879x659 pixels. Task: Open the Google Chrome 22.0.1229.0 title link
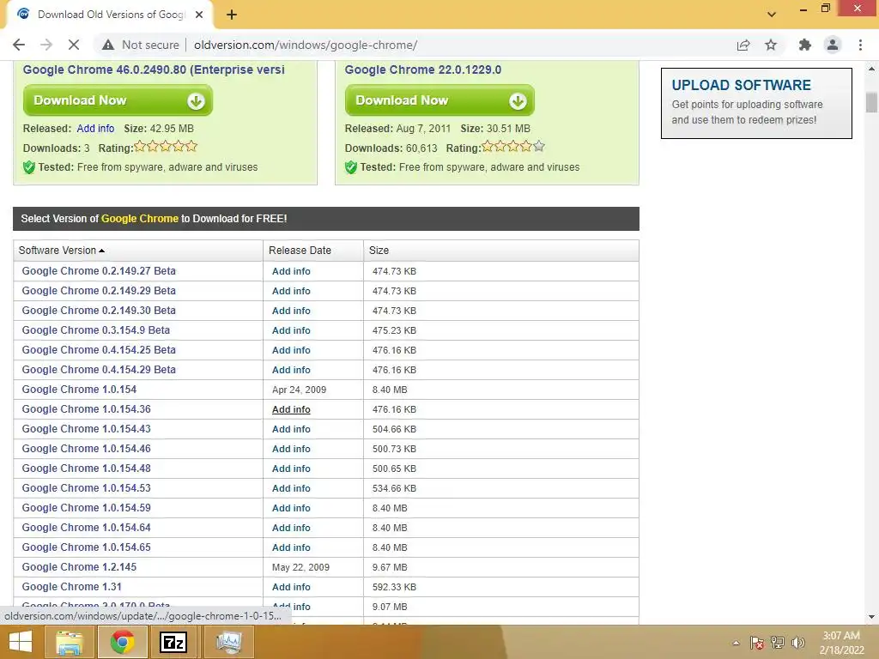click(422, 70)
